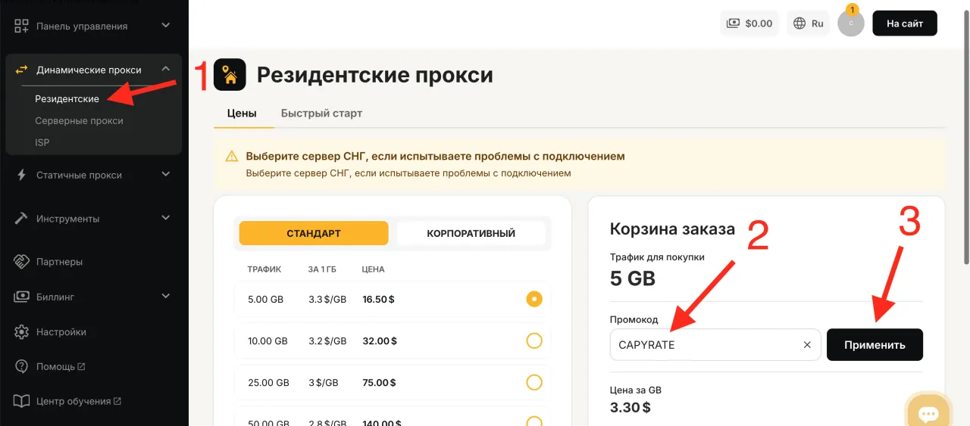The height and width of the screenshot is (426, 970).
Task: Select the 10.00 GB plan radio button
Action: (x=534, y=341)
